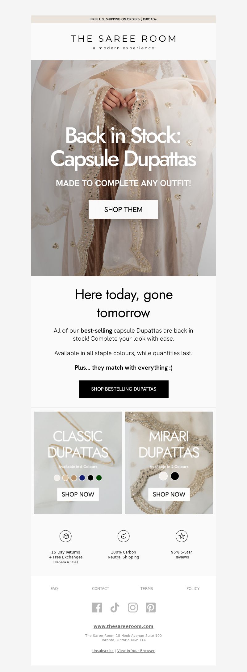Viewport: 247px width, 672px height.
Task: Select the dark green Classic Dupatta swatch
Action: [99, 478]
